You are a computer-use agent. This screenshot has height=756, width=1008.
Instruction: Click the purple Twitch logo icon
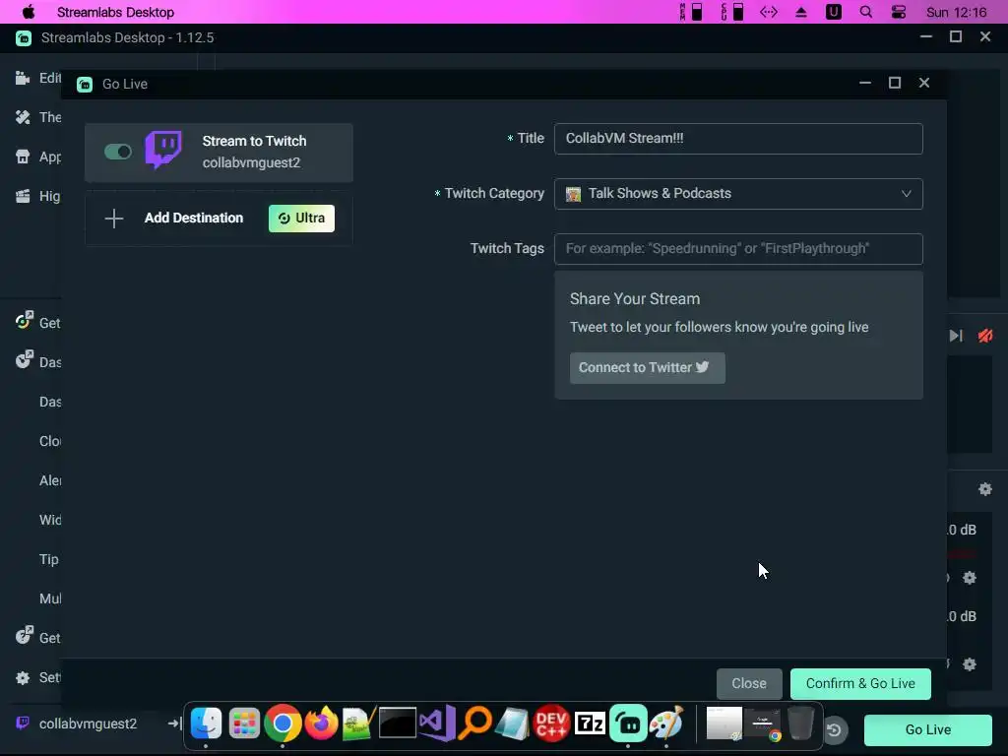click(x=163, y=150)
